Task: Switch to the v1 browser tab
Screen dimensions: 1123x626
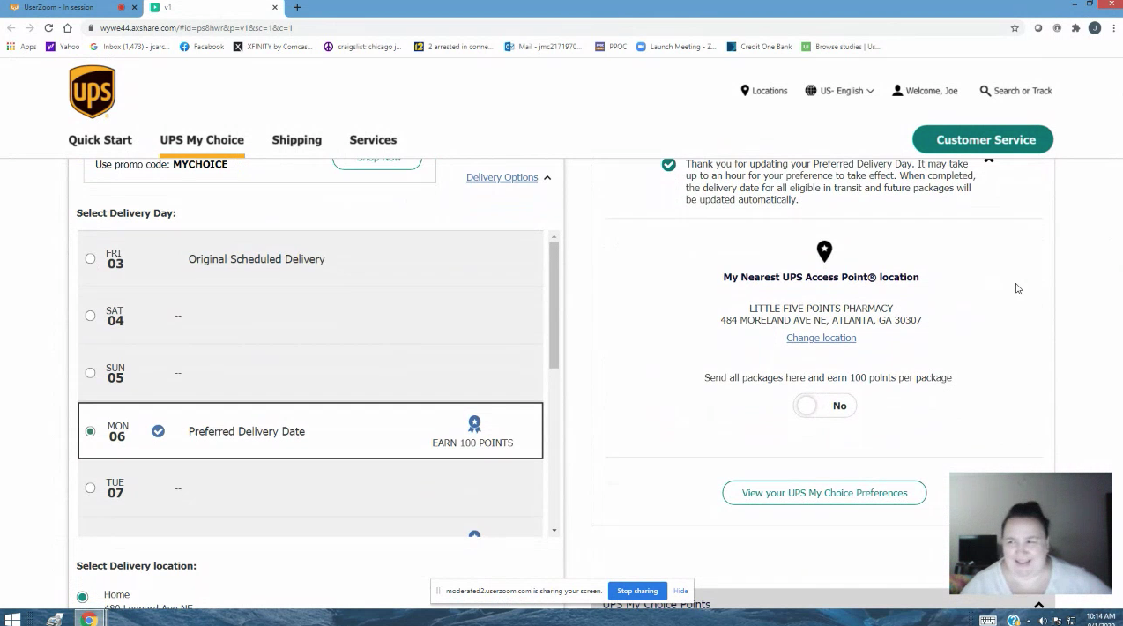Action: click(212, 7)
